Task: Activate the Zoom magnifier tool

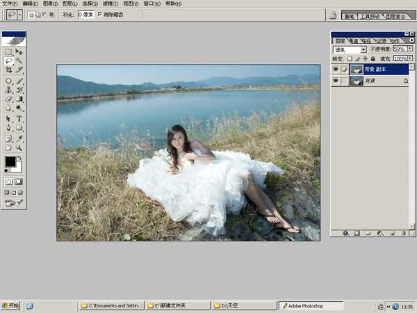Action: 19,147
